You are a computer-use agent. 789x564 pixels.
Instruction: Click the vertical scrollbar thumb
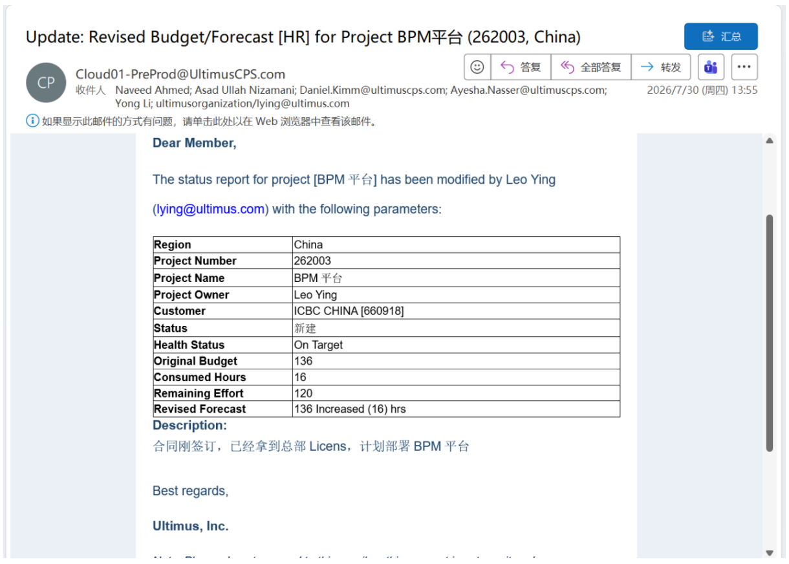[x=770, y=333]
